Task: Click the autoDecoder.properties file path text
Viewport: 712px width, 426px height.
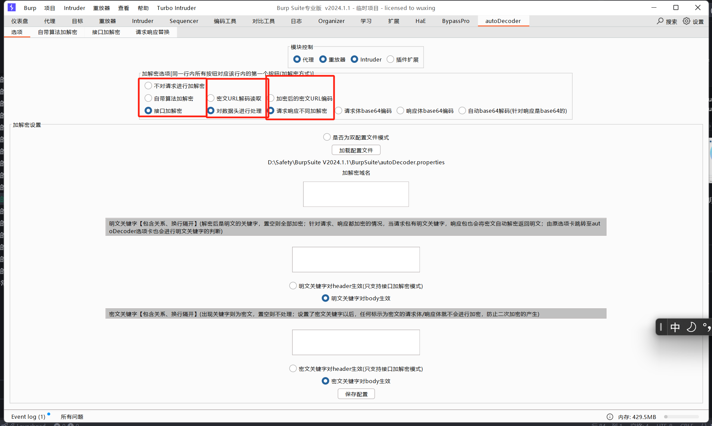Action: tap(356, 162)
